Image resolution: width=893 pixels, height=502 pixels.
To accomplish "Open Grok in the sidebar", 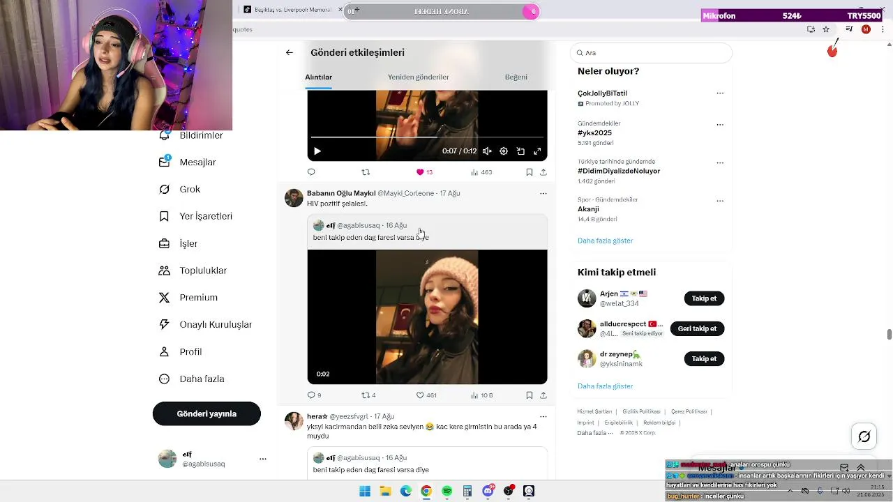I will 180,189.
